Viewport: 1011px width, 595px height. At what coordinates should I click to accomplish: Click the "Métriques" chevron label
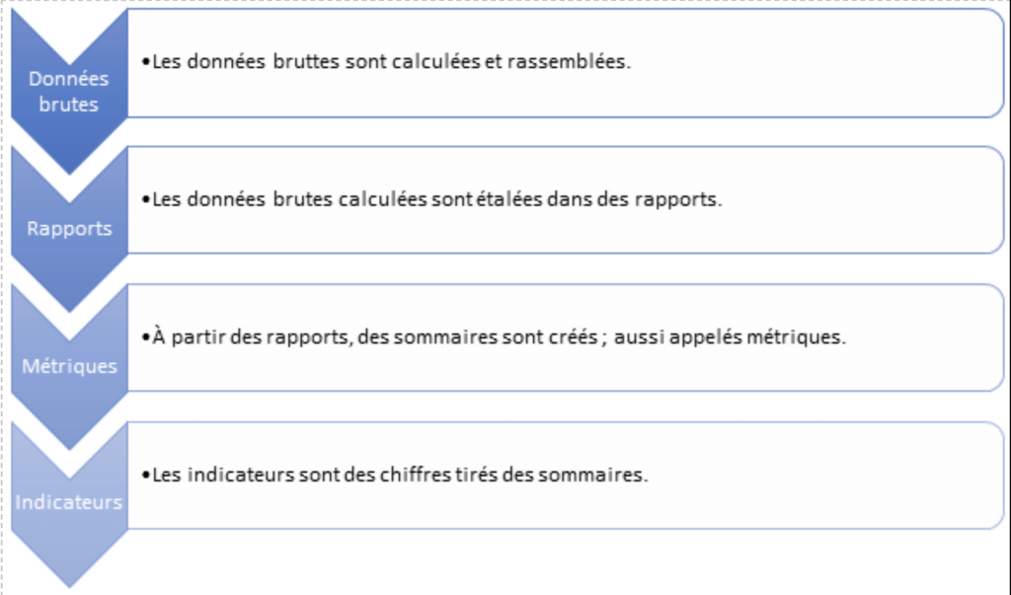coord(69,365)
